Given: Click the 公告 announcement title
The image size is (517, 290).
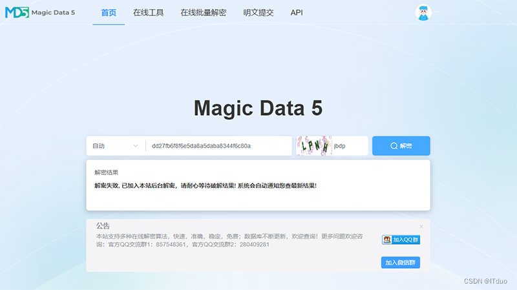Looking at the screenshot, I should click(103, 226).
